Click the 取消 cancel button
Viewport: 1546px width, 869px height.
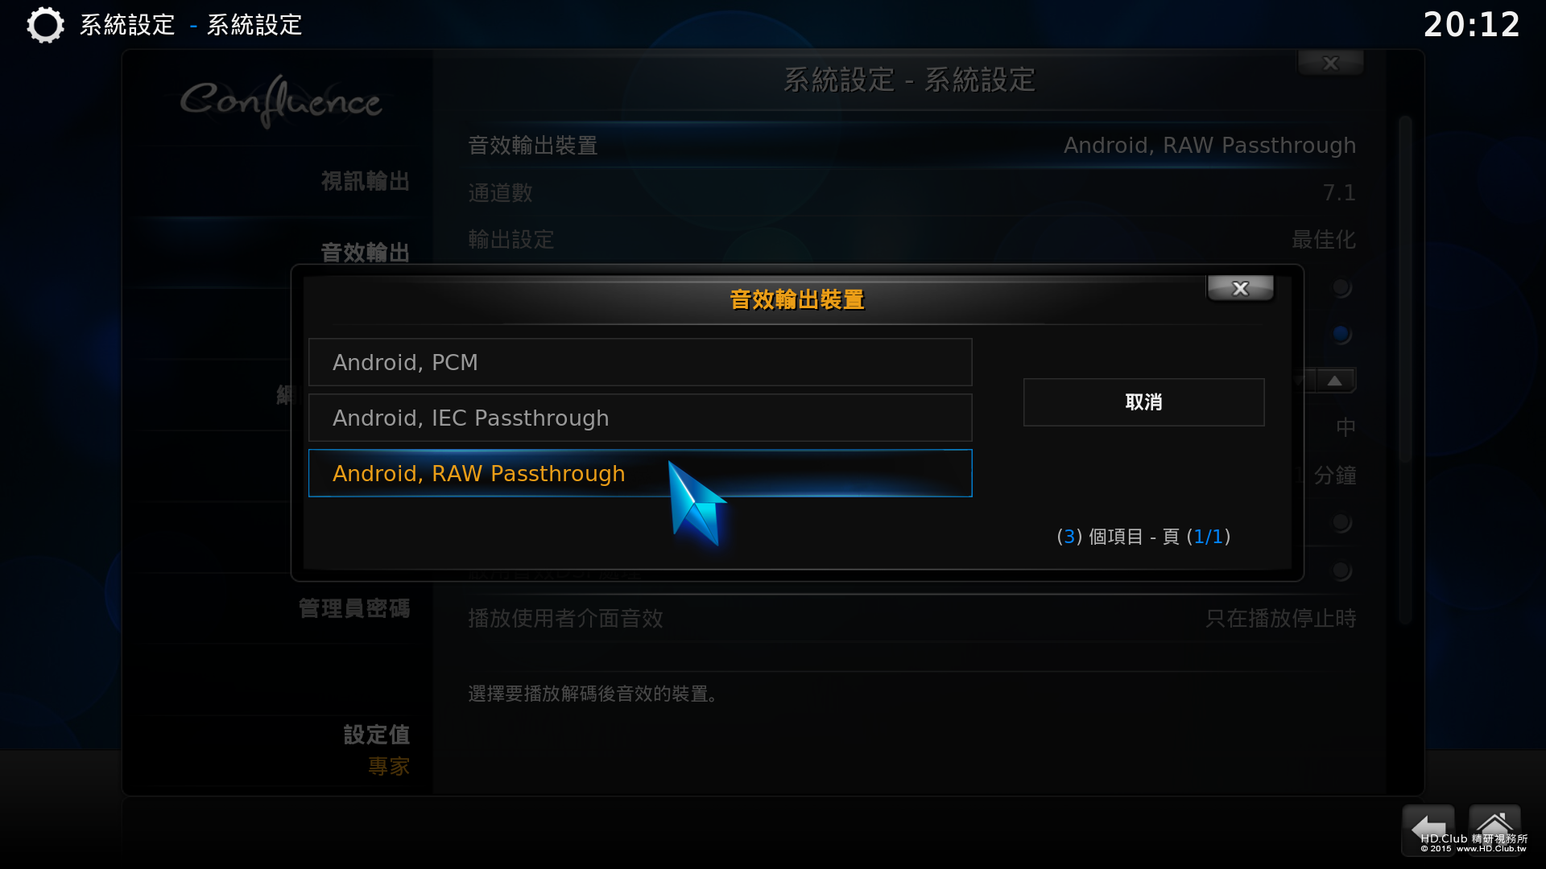tap(1143, 402)
